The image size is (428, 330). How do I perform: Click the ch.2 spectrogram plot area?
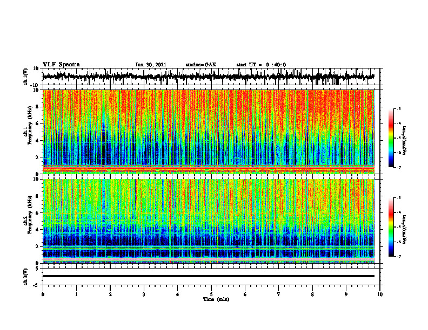pyautogui.click(x=209, y=221)
